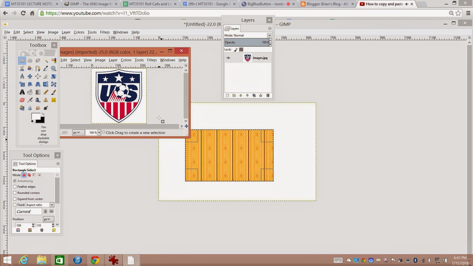473x266 pixels.
Task: Activate the Heal bandage tool
Action: click(54, 100)
